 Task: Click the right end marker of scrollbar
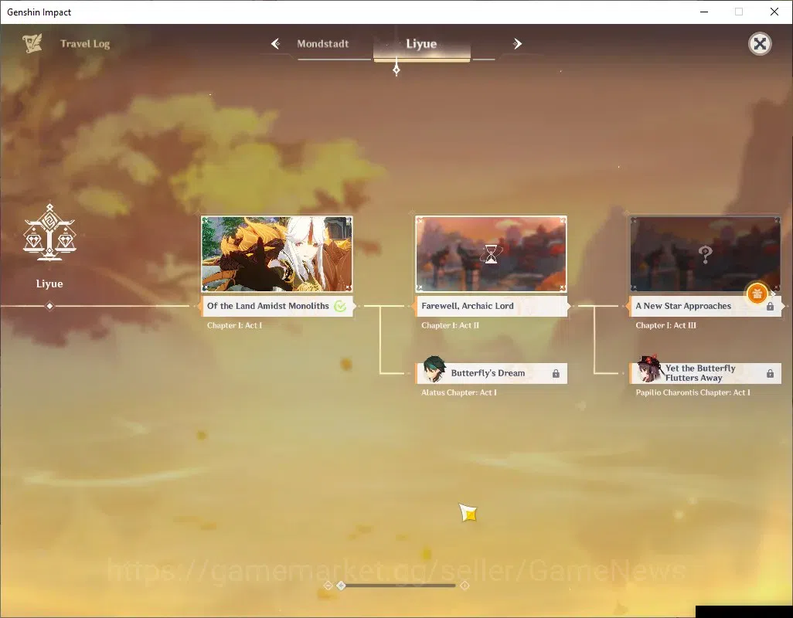[465, 585]
